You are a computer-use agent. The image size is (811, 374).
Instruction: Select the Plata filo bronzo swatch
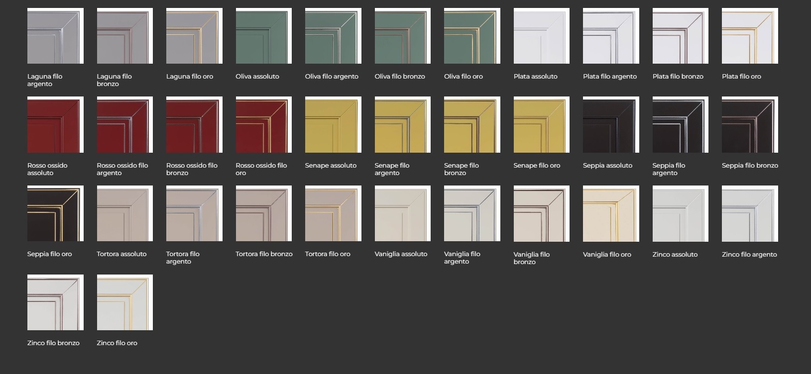[x=681, y=36]
